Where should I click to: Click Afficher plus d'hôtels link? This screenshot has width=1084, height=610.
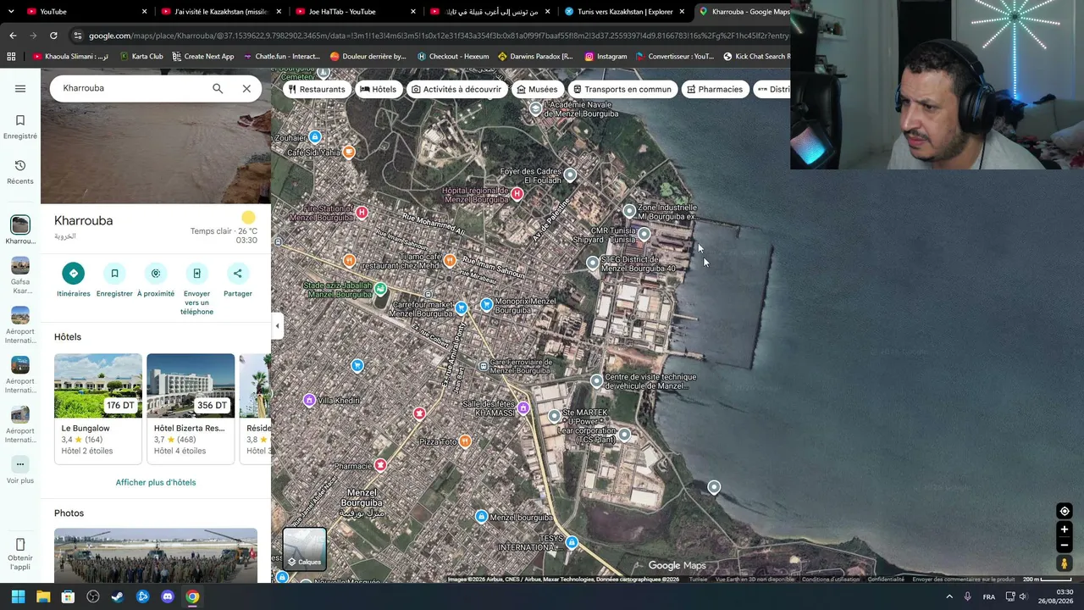tap(156, 482)
